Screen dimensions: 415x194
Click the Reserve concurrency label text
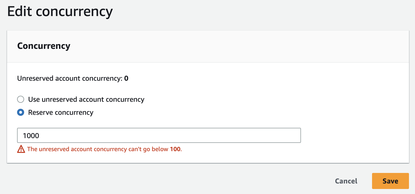pyautogui.click(x=61, y=113)
